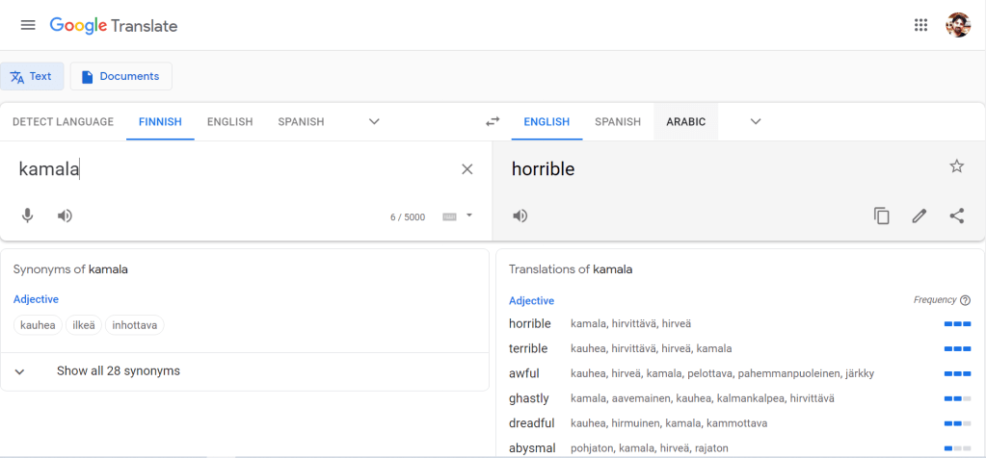Share the translation
The height and width of the screenshot is (458, 986).
[956, 216]
